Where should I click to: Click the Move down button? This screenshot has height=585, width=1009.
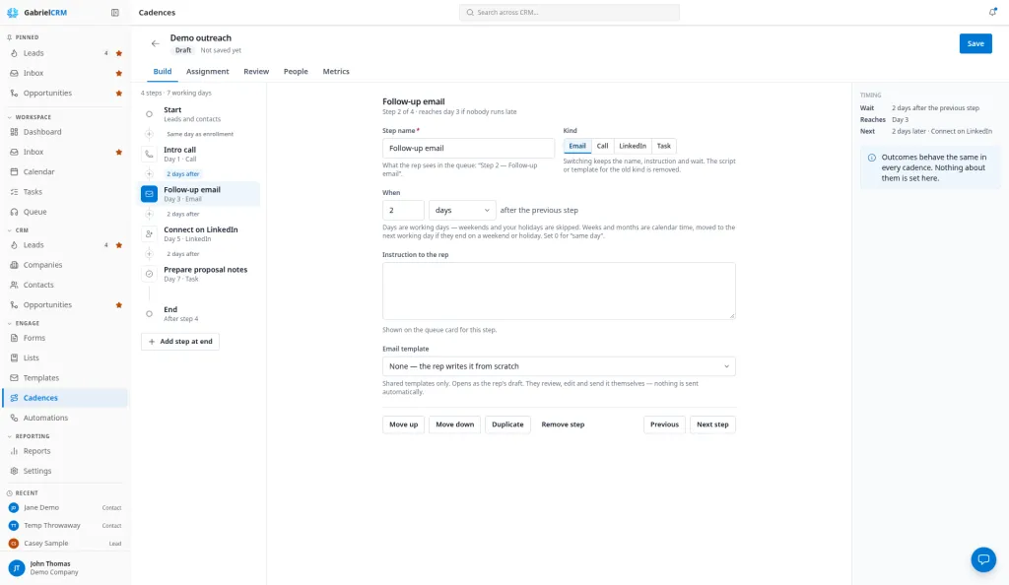pyautogui.click(x=455, y=424)
